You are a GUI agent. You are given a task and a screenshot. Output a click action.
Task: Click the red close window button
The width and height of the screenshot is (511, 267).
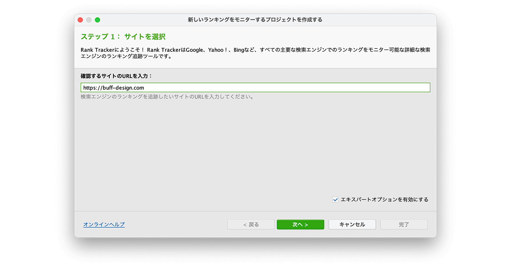point(80,20)
